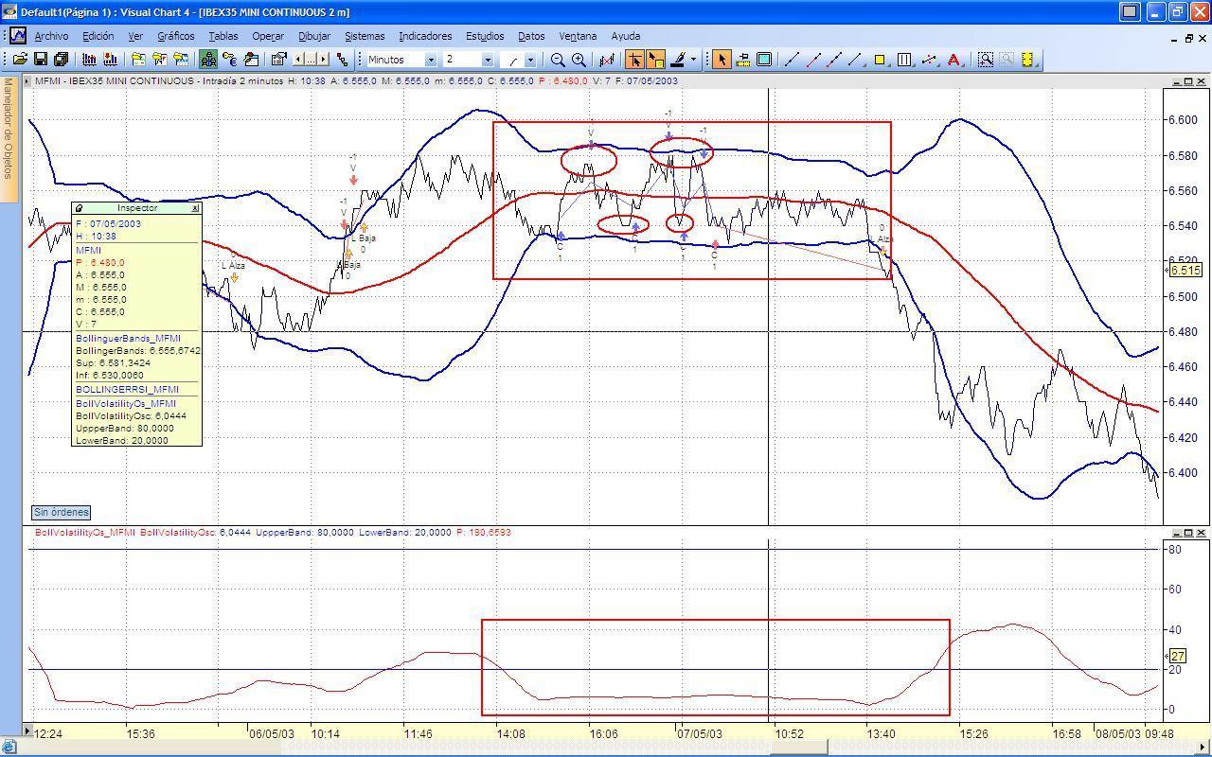Expand the pen color dropdown arrow
Viewport: 1212px width, 757px height.
coord(693,60)
